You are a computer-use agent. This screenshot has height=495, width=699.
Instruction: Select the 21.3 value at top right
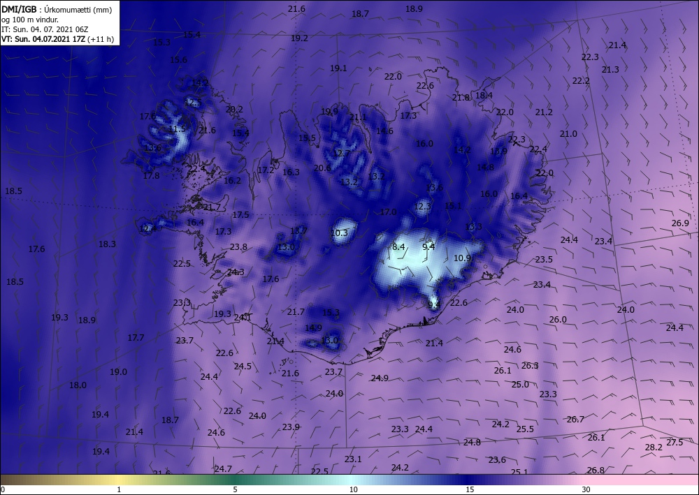point(610,69)
